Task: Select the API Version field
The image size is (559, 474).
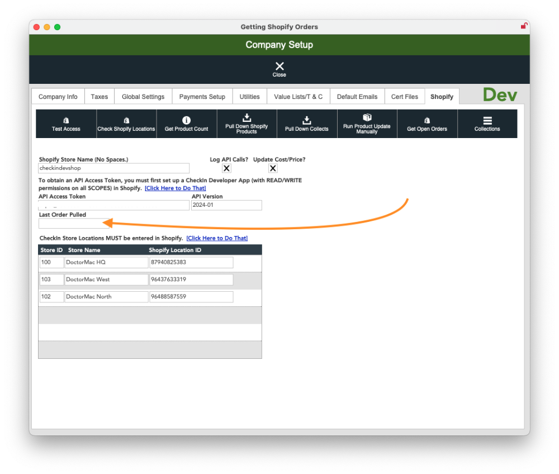Action: click(226, 205)
